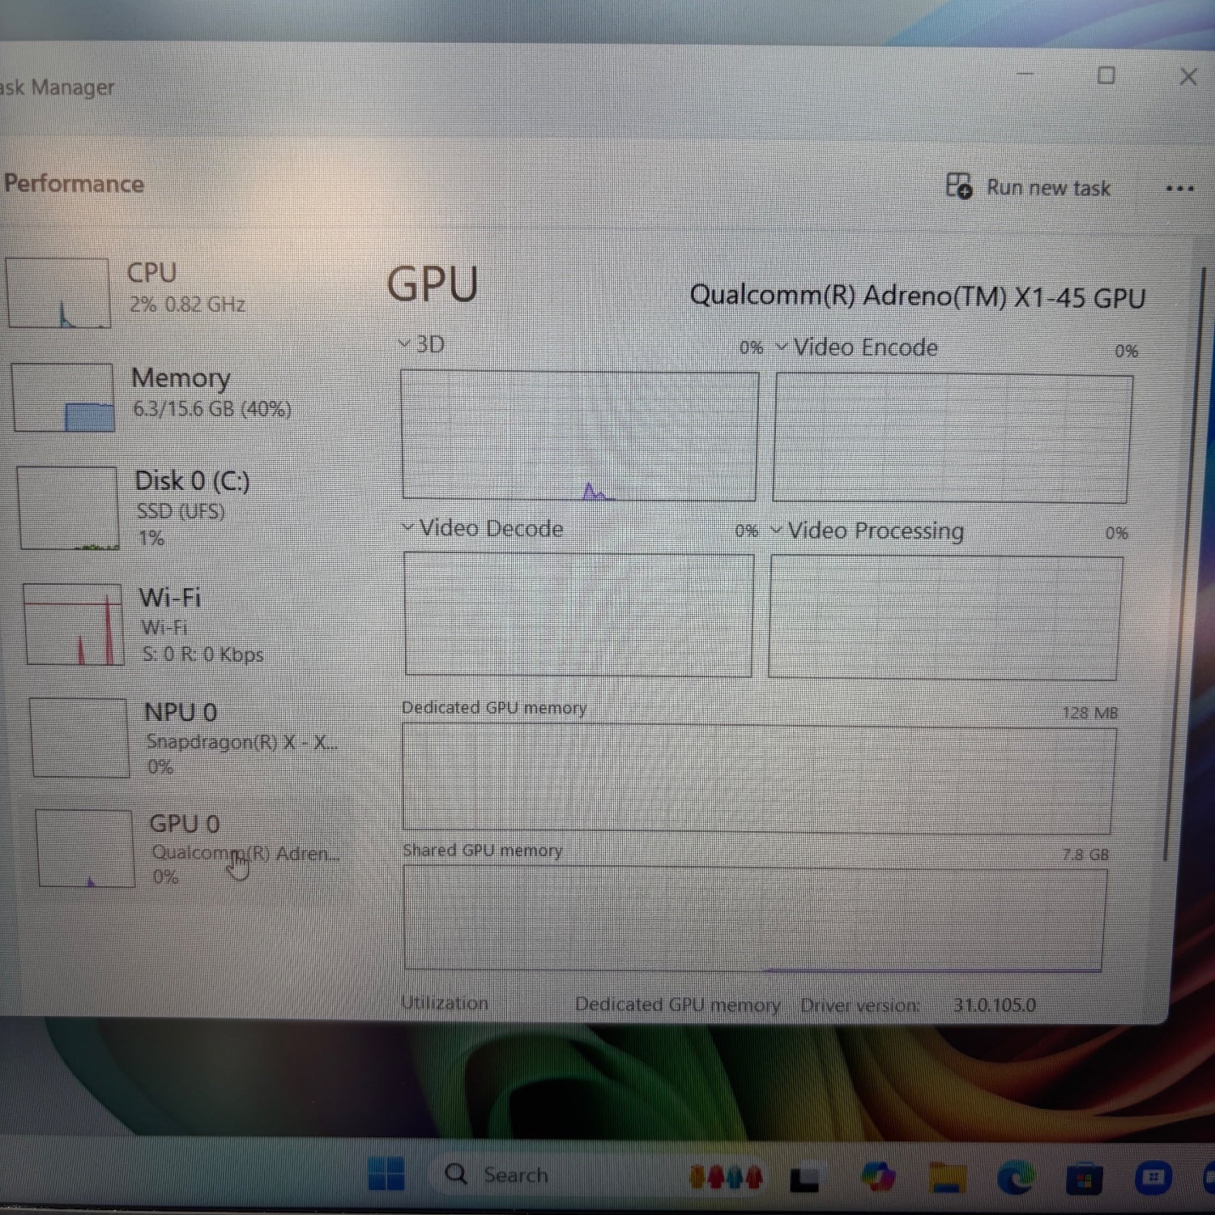Screen dimensions: 1215x1215
Task: Click the Task View taskbar icon
Action: [x=804, y=1178]
